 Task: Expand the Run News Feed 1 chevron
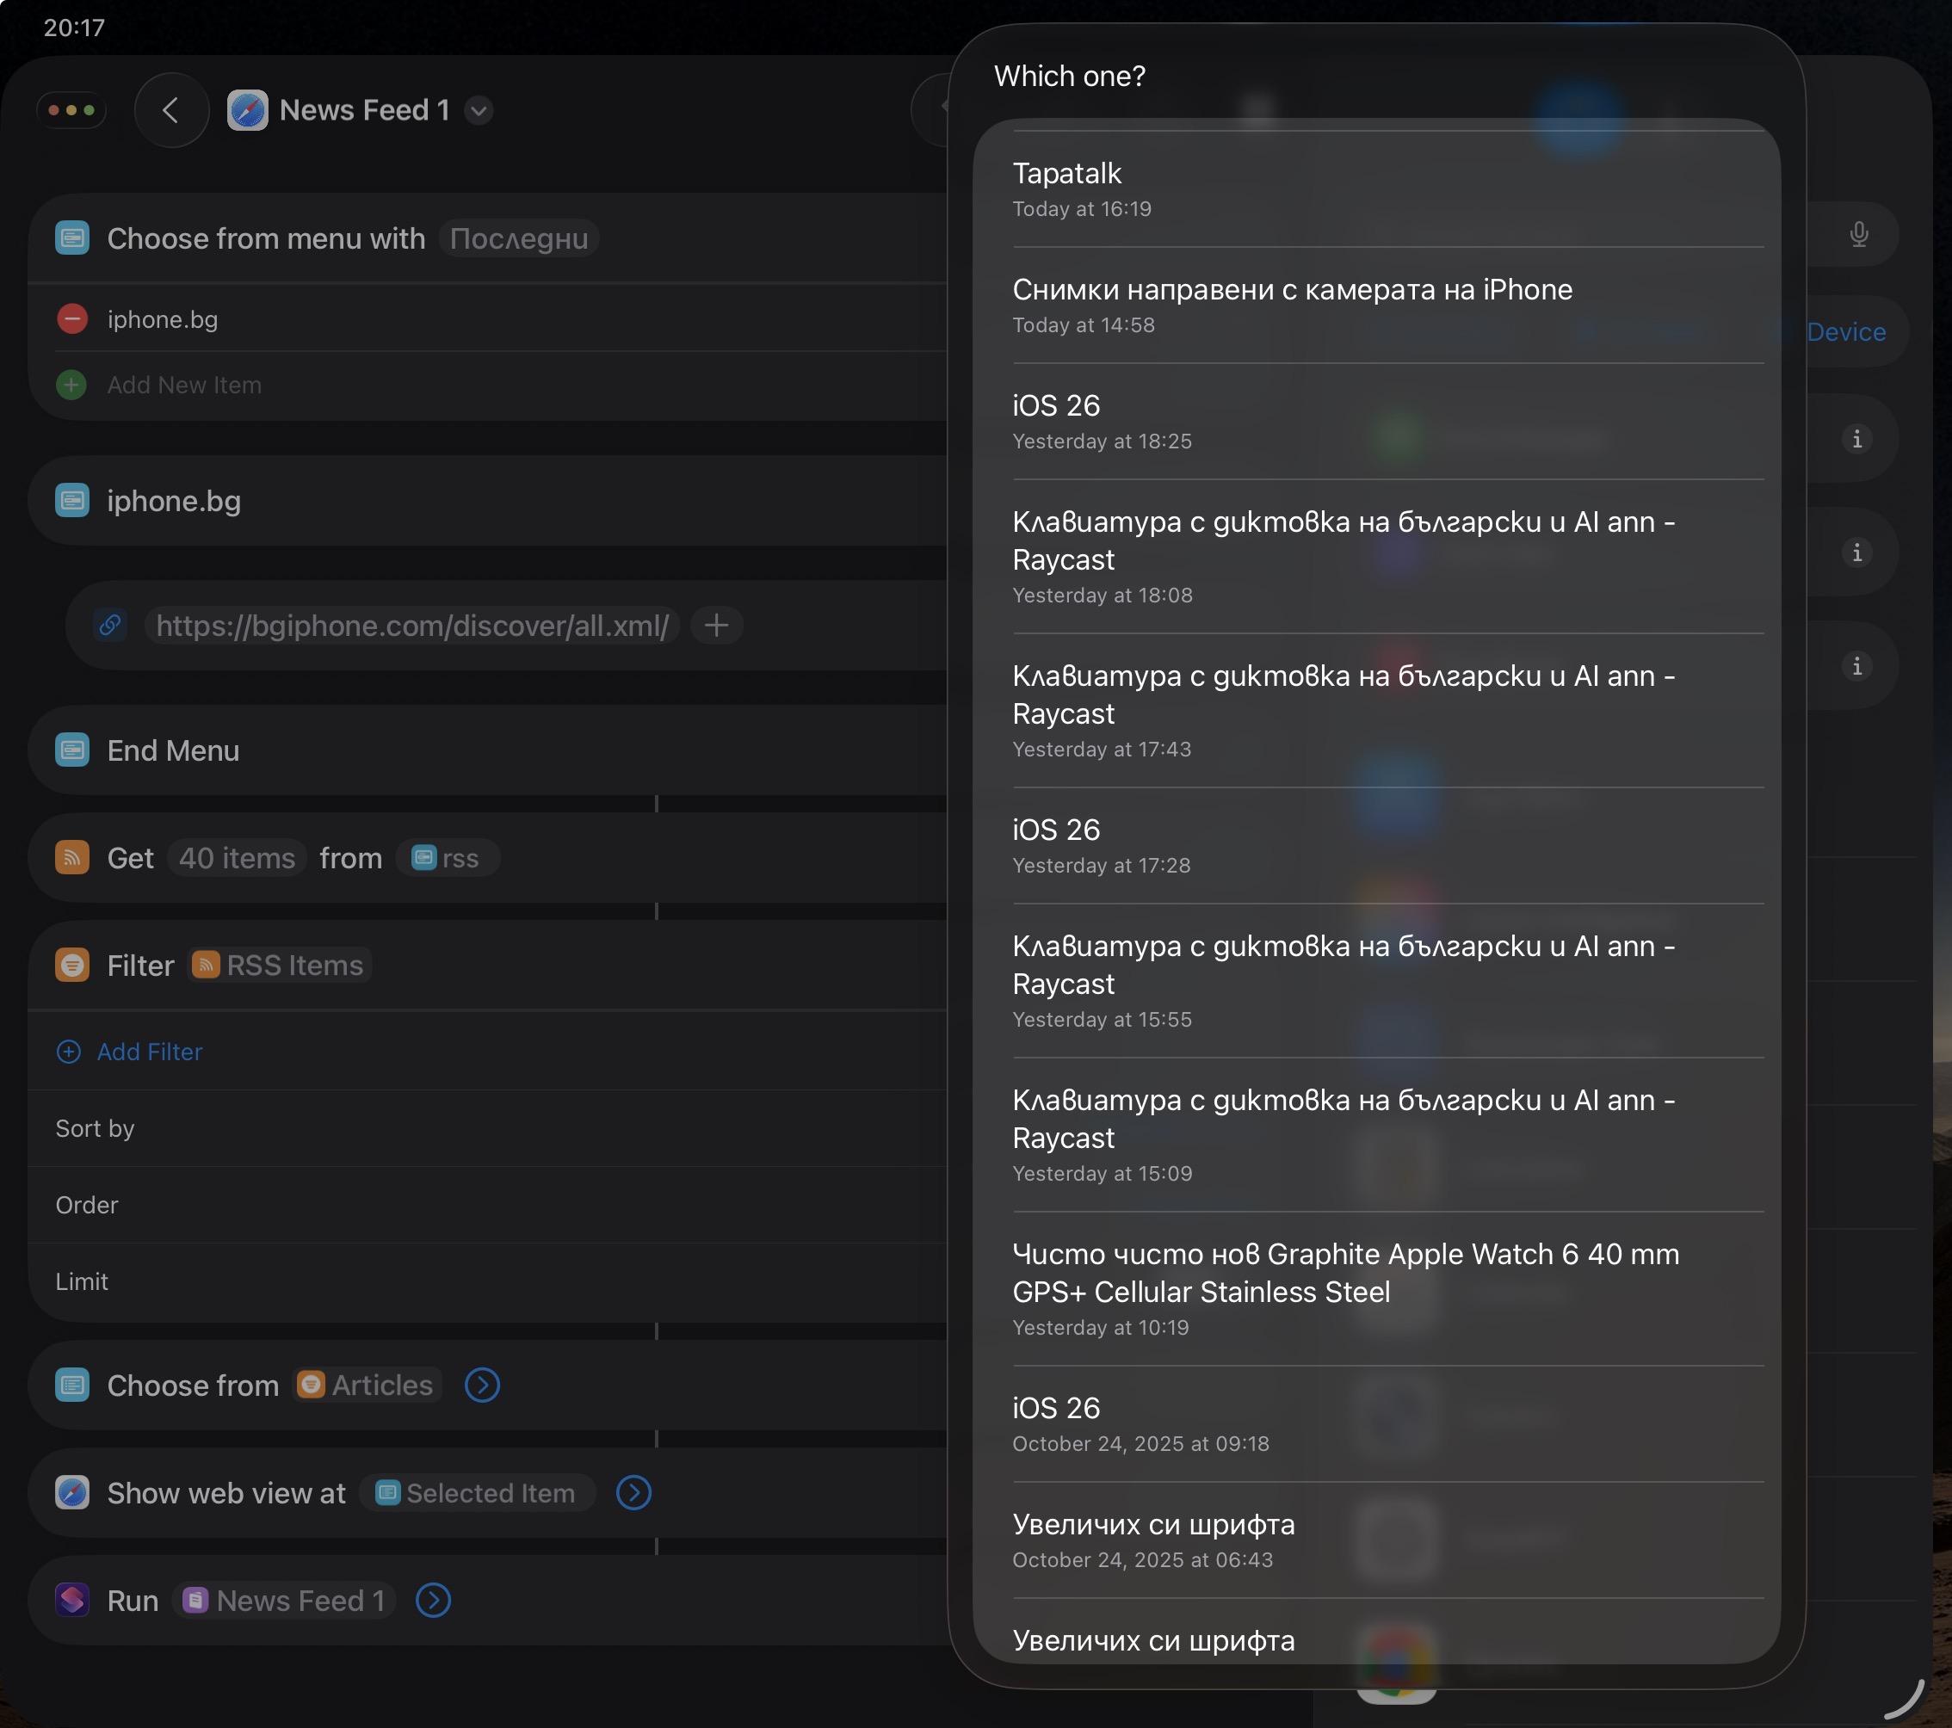point(434,1601)
